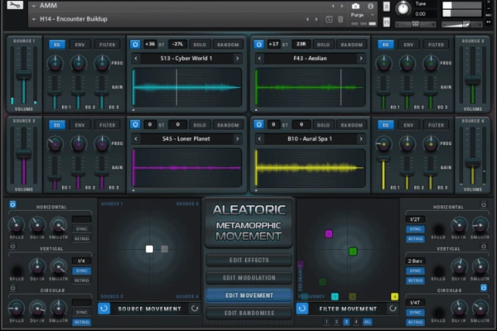Switch Source 1 to the ENV tab

tap(80, 44)
